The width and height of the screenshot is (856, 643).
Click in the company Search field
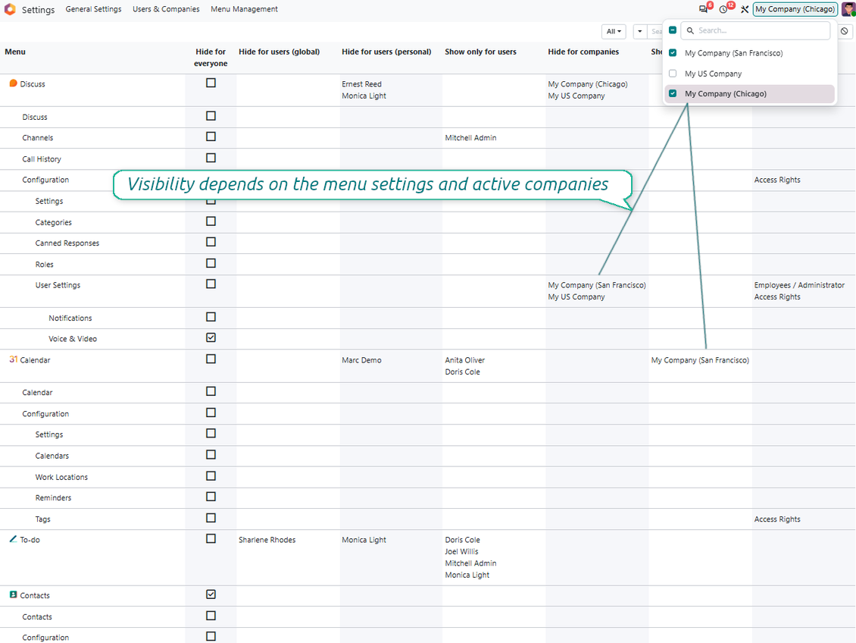[x=755, y=30]
